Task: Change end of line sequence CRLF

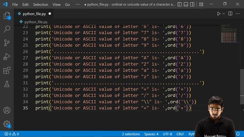Action: (x=180, y=134)
